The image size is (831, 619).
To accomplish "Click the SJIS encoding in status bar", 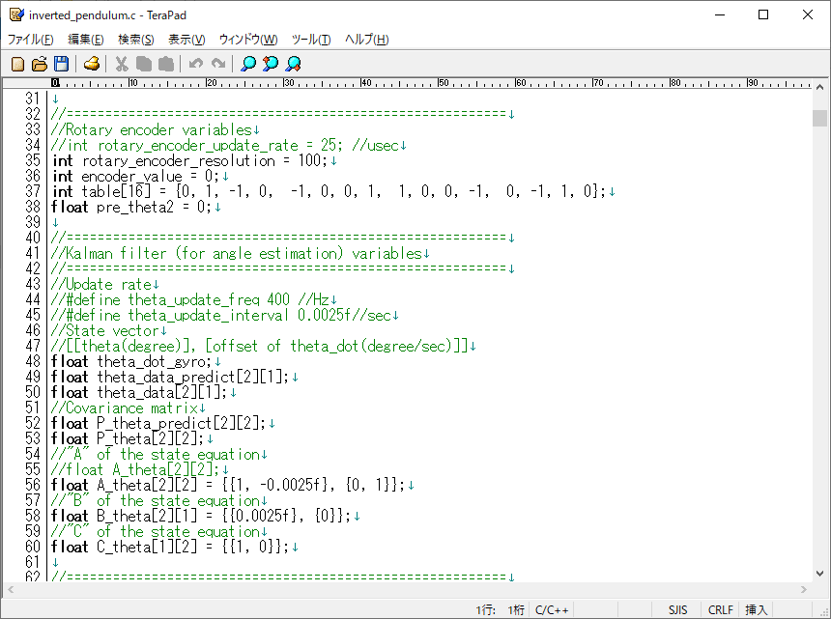I will pyautogui.click(x=677, y=610).
